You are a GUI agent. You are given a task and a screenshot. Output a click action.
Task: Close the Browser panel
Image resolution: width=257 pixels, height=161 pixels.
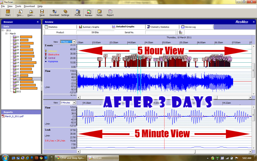click(x=38, y=22)
